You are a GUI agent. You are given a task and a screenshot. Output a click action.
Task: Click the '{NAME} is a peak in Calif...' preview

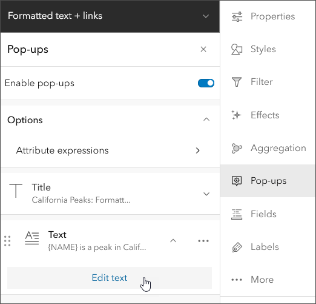coord(97,248)
